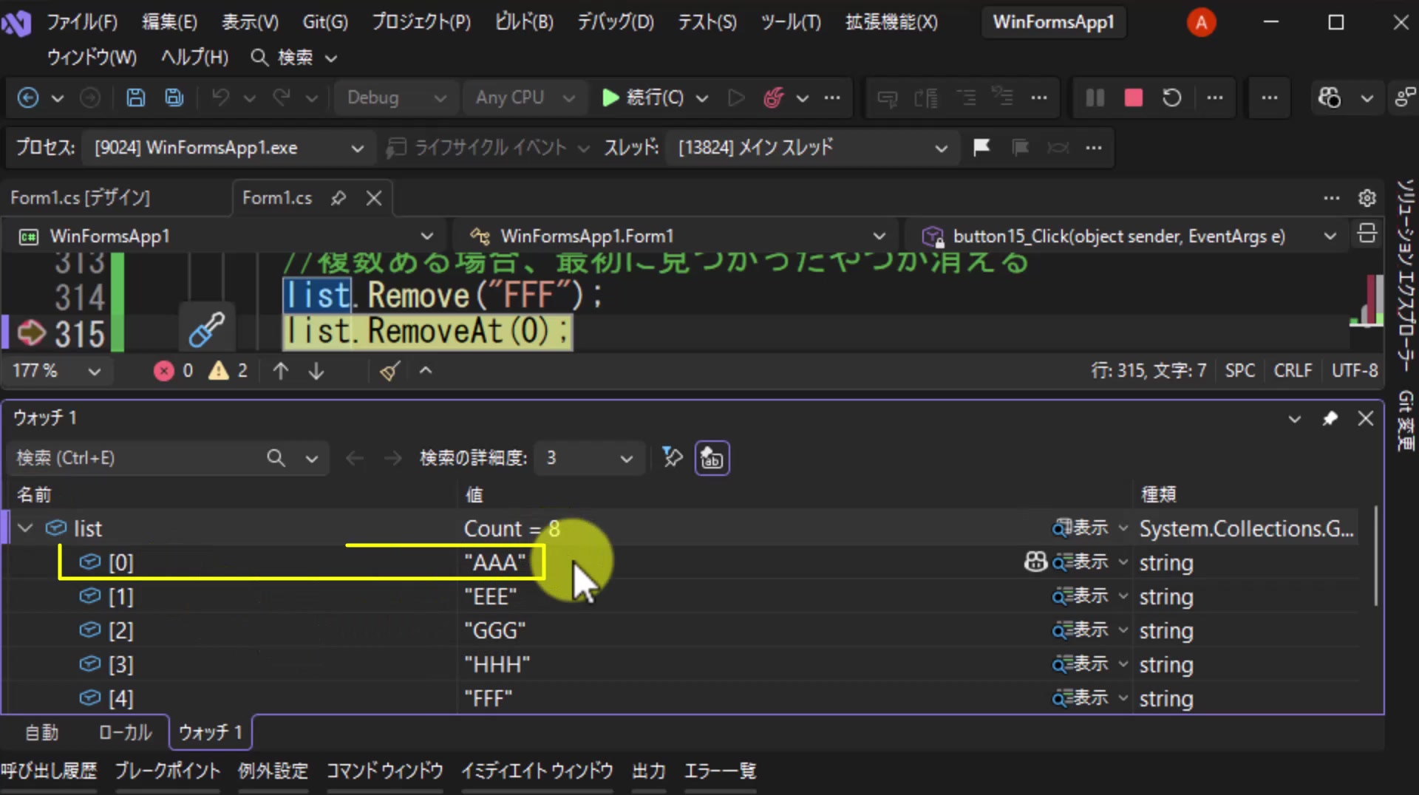Open the エラー一覧 panel tab
This screenshot has height=795, width=1419.
tap(720, 771)
